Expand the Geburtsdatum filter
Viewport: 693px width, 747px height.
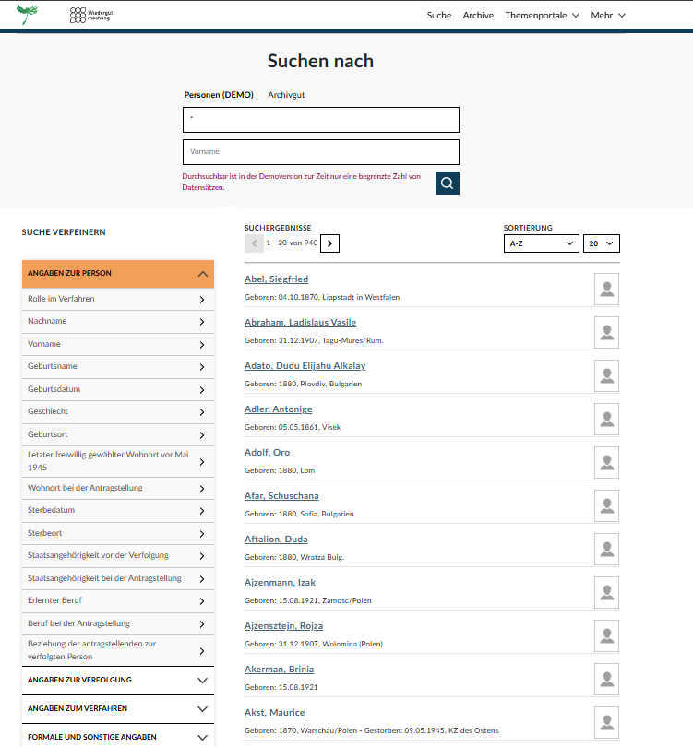[x=118, y=389]
